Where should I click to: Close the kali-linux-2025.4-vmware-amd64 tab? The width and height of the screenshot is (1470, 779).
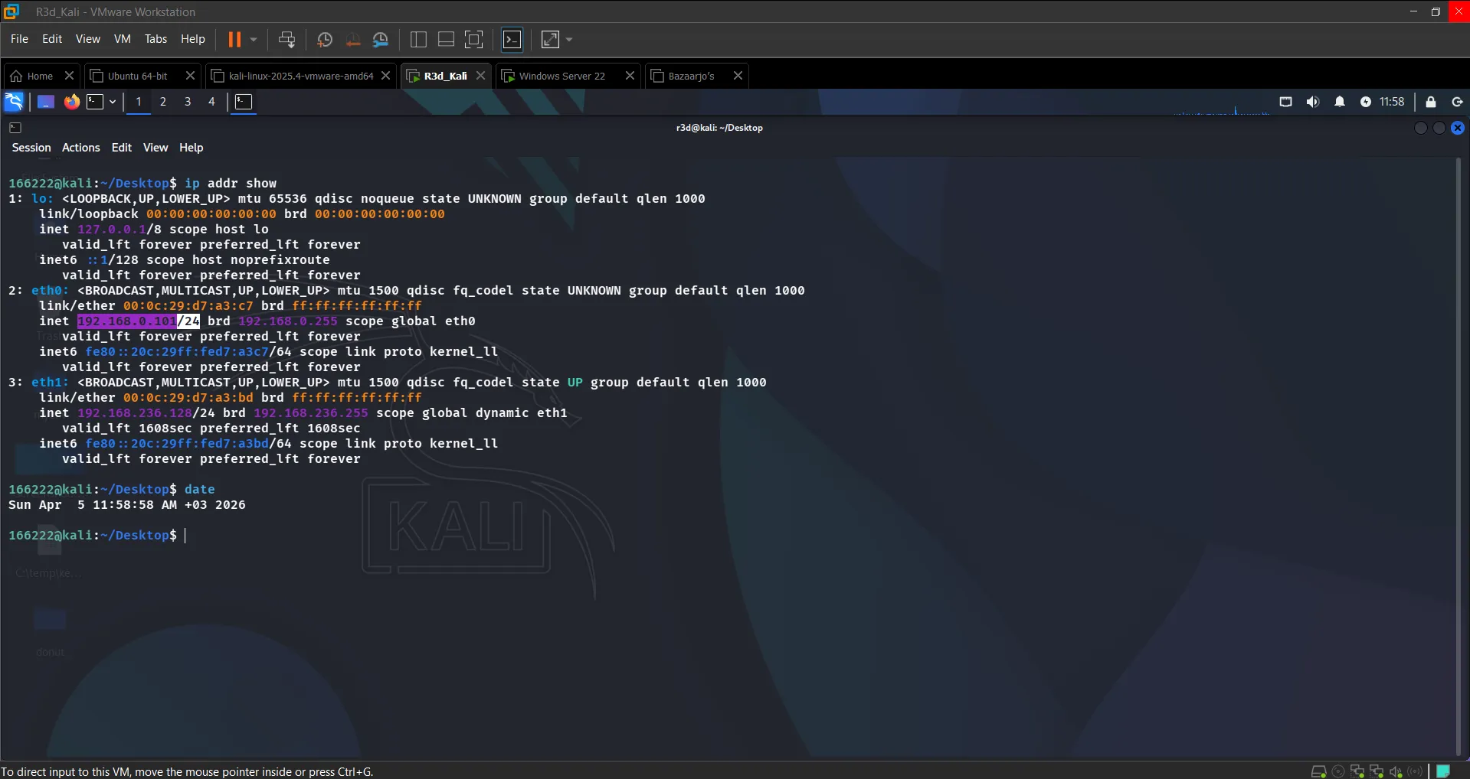(386, 76)
